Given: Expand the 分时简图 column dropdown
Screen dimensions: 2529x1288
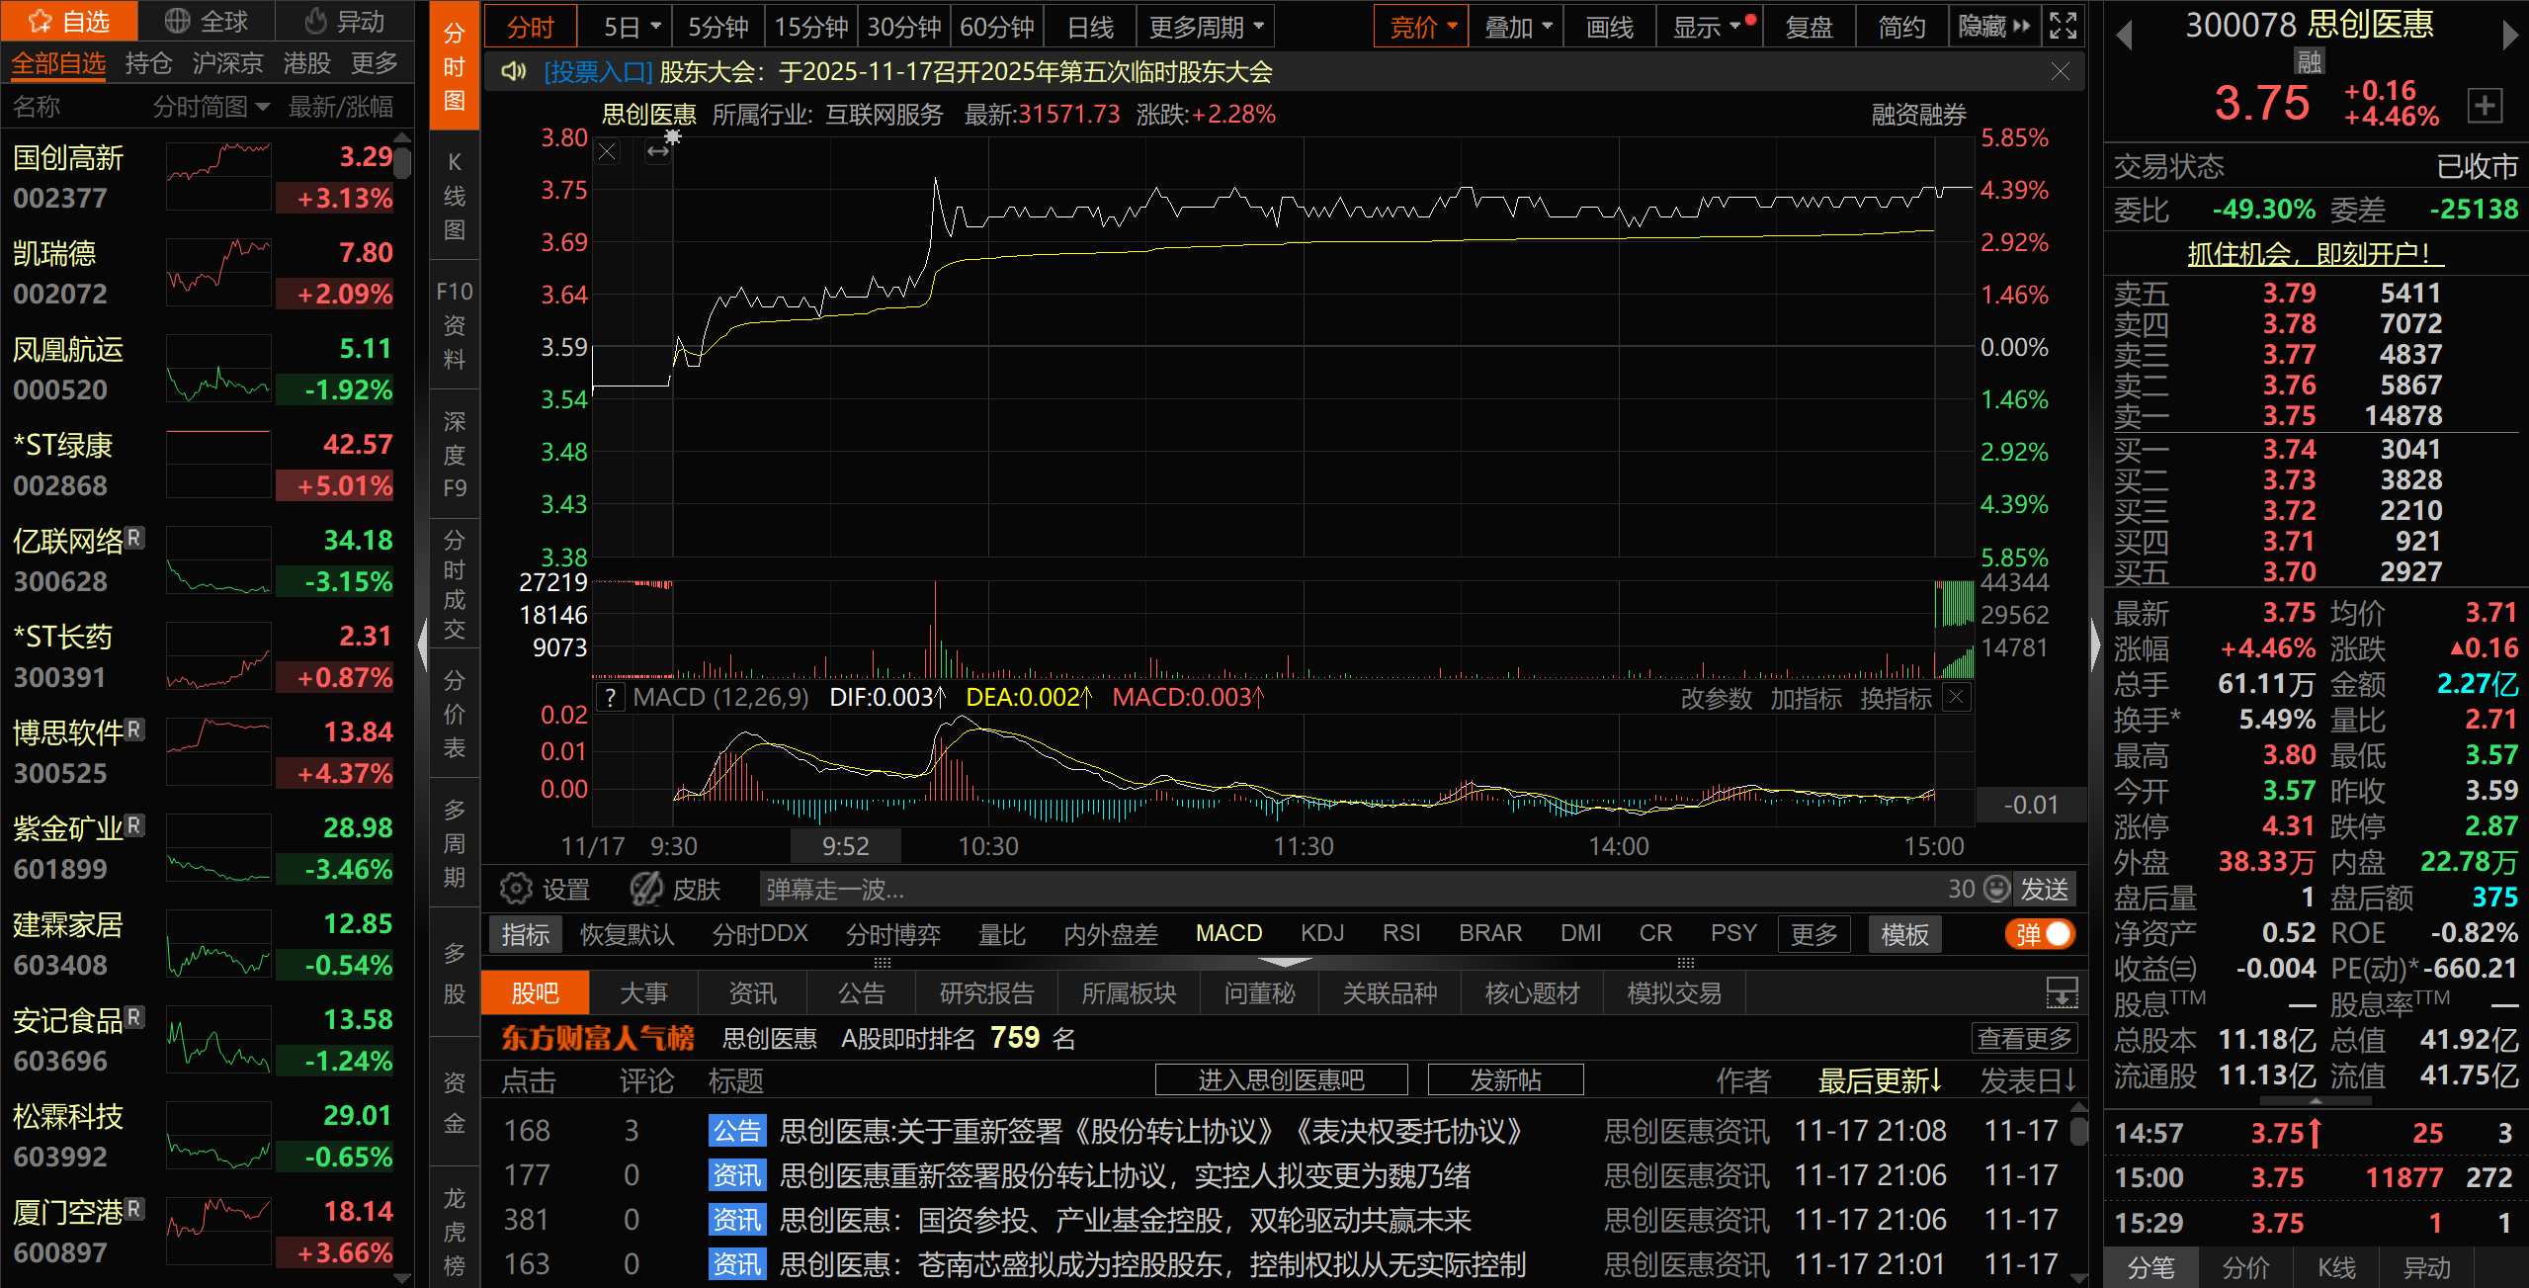Looking at the screenshot, I should coord(262,107).
